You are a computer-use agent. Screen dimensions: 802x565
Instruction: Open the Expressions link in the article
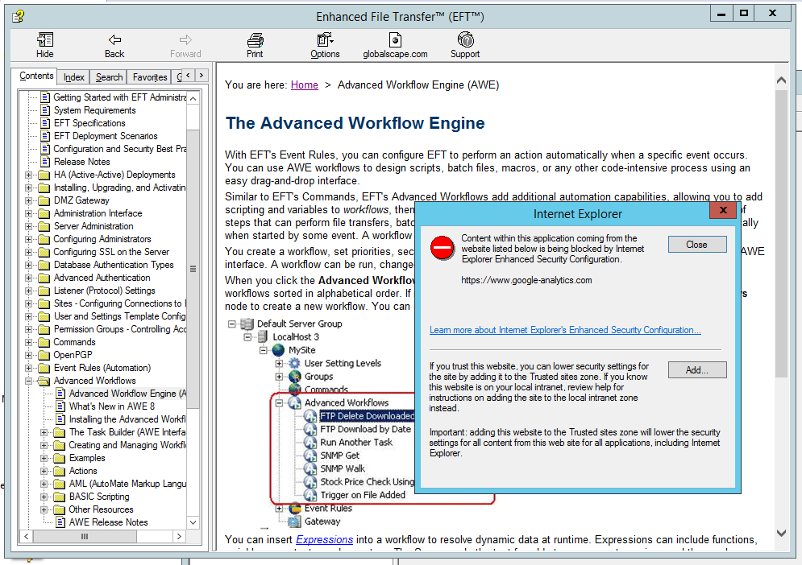[x=324, y=539]
